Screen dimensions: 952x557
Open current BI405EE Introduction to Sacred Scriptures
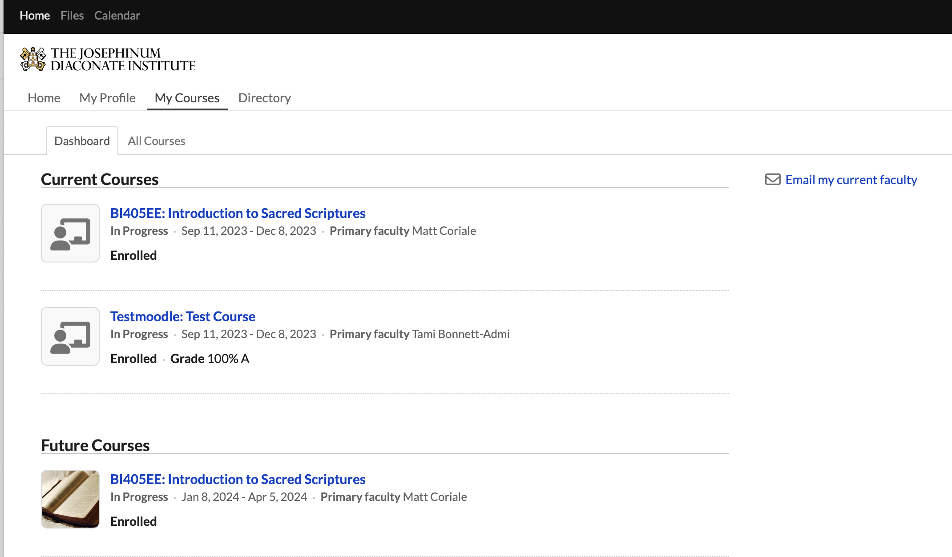[238, 214]
